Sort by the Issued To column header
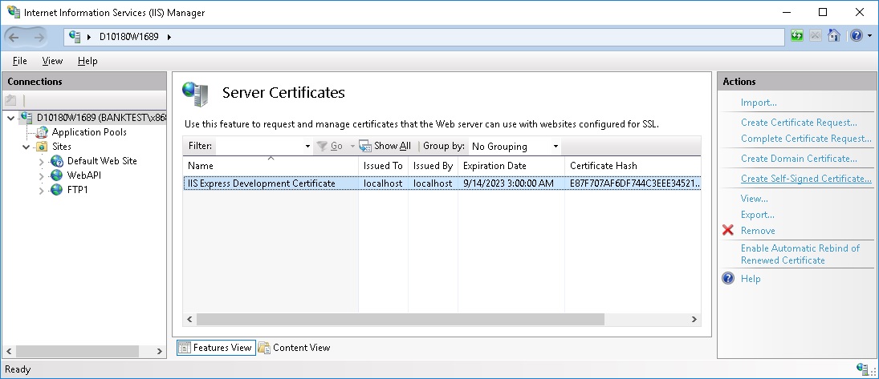Screen dimensions: 879x379 click(384, 166)
